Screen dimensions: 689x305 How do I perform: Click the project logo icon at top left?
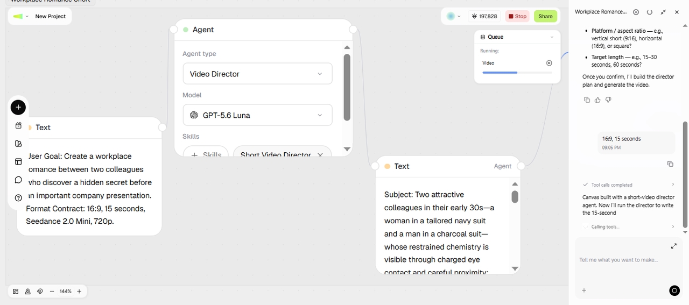pos(18,17)
